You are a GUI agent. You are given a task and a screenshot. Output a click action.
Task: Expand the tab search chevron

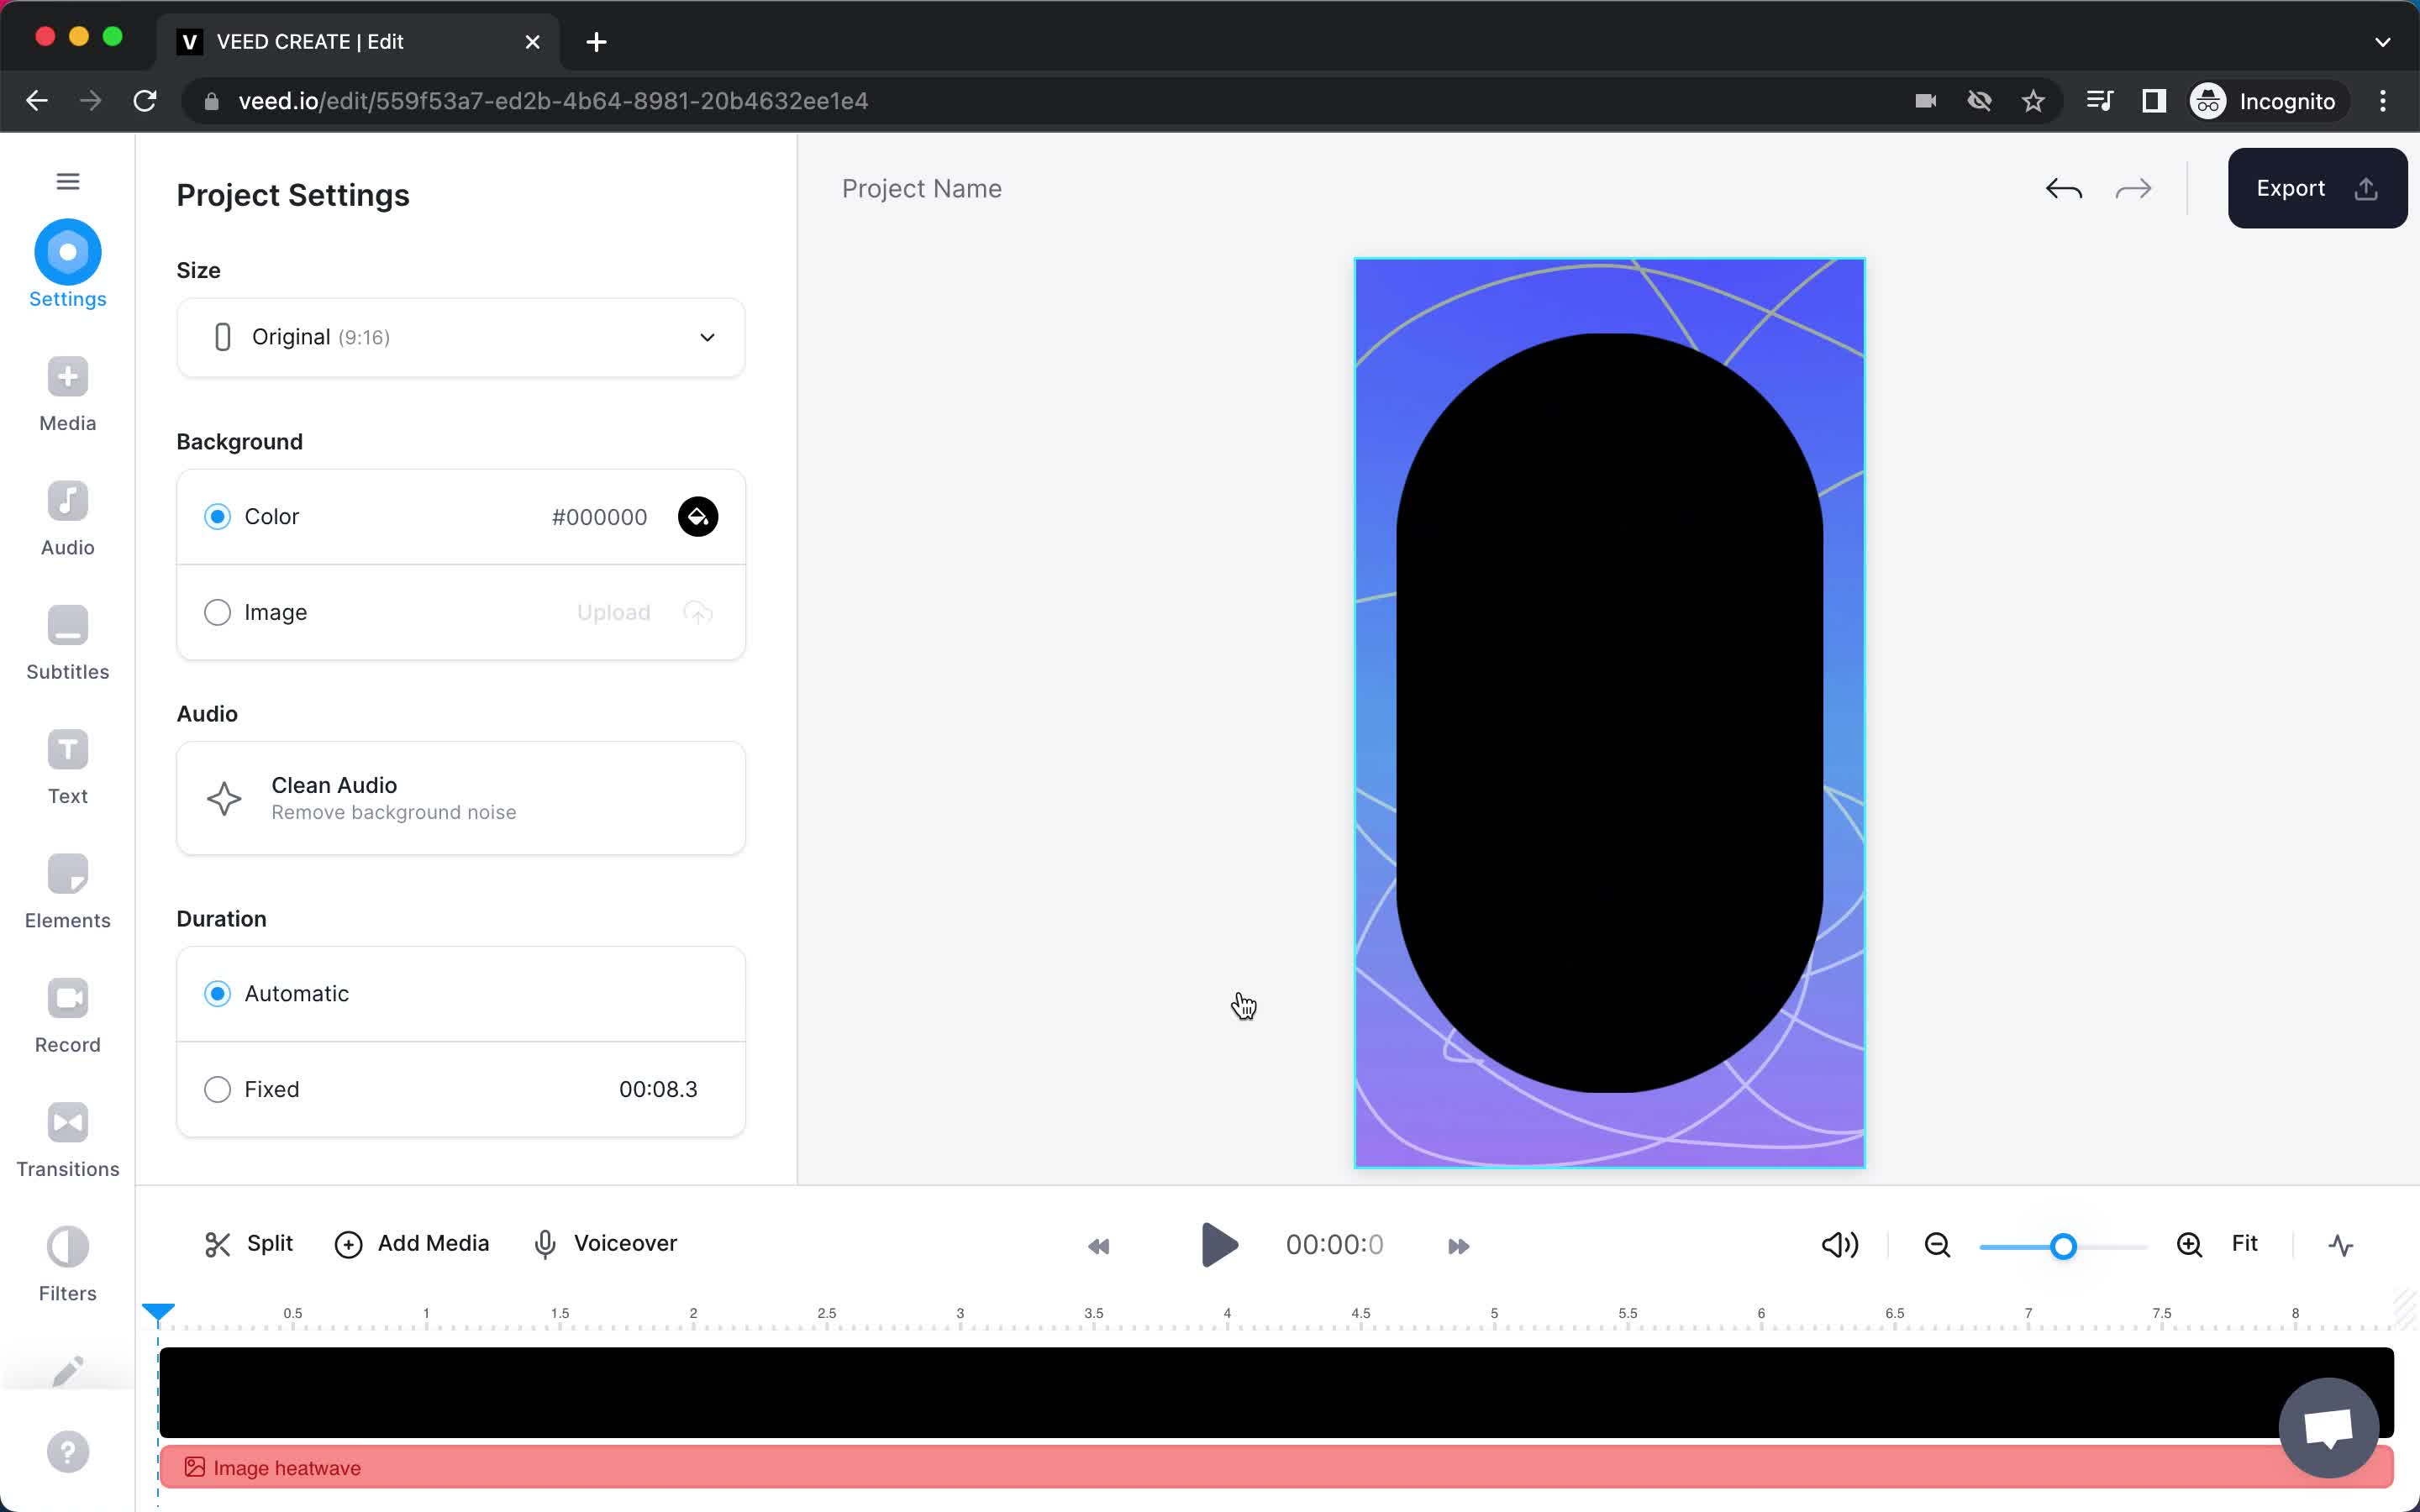click(x=2382, y=42)
